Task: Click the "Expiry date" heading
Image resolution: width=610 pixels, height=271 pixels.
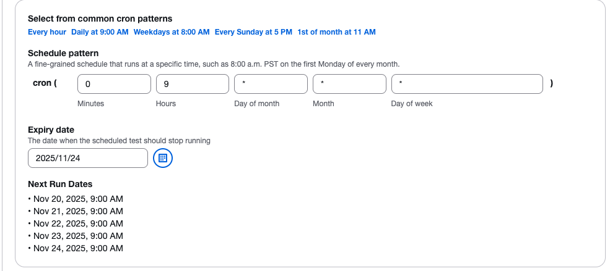Action: coord(51,130)
